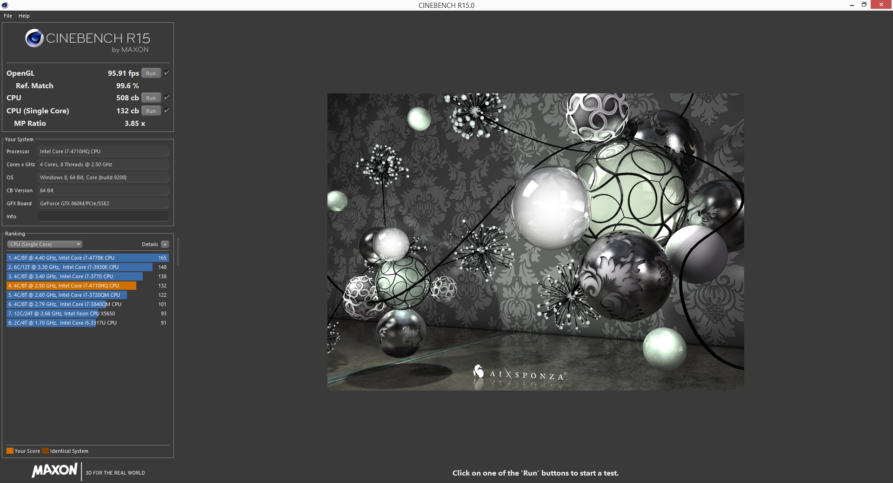The height and width of the screenshot is (483, 893).
Task: Minimize the Cinebench window
Action: tap(852, 5)
